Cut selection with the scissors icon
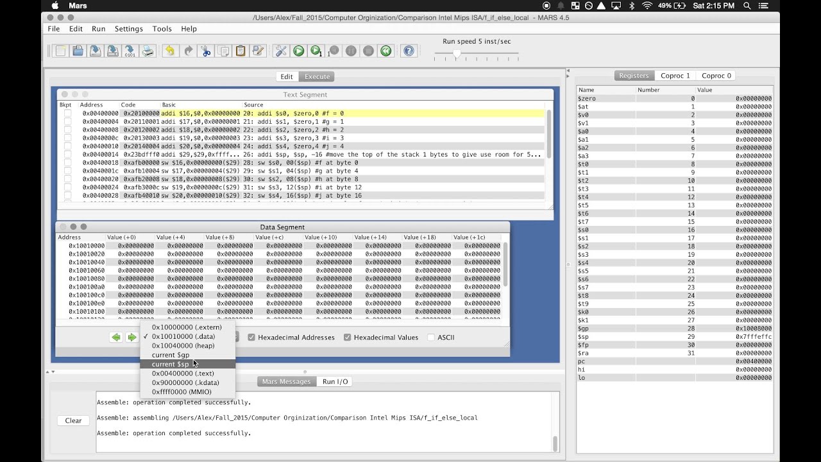 click(x=206, y=51)
